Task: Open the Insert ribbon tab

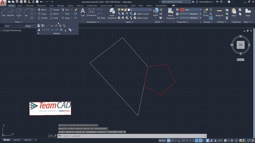Action: click(20, 6)
